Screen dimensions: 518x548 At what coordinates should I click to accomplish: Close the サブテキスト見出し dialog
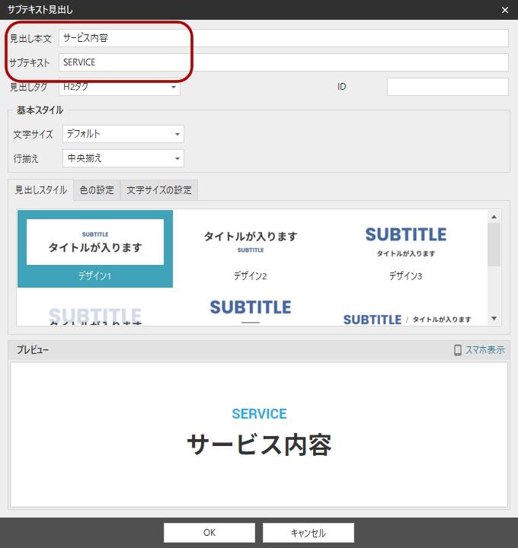pos(504,10)
